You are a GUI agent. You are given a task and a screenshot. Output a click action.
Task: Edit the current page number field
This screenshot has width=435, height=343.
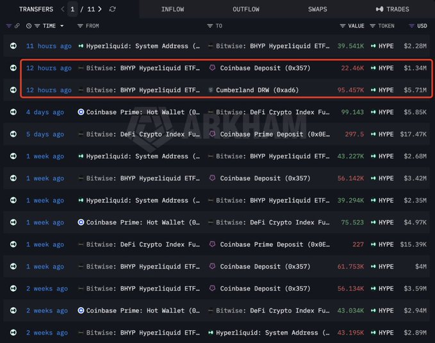[72, 9]
